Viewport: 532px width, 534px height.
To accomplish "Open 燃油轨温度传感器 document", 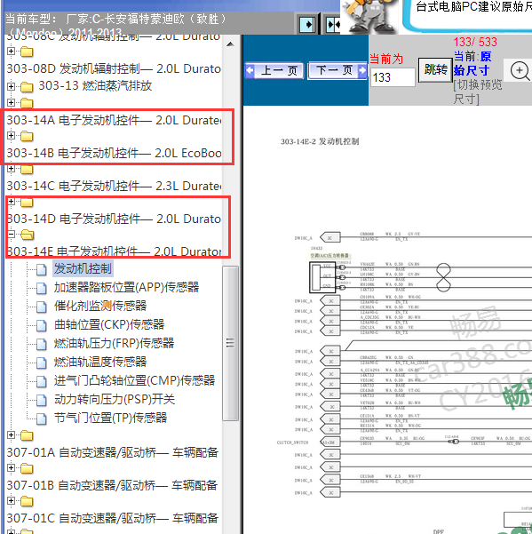I will (x=100, y=362).
